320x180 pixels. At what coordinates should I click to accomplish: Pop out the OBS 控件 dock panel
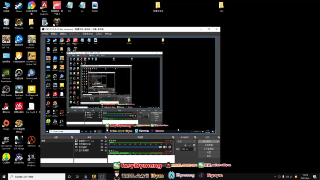click(218, 137)
